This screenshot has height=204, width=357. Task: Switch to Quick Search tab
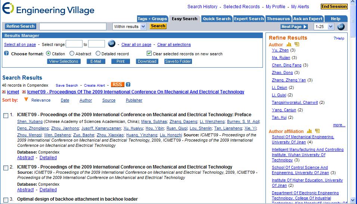(217, 19)
